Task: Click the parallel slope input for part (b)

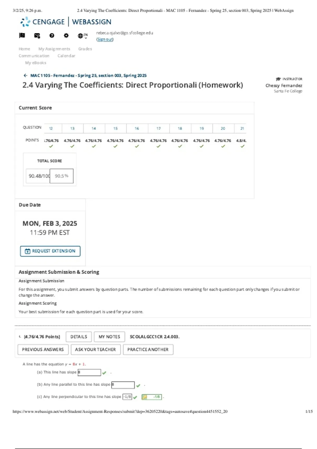Action: tap(123, 385)
